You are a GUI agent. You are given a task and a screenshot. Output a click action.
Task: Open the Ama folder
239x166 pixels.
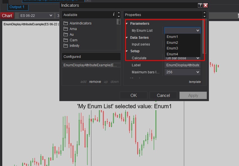click(70, 29)
